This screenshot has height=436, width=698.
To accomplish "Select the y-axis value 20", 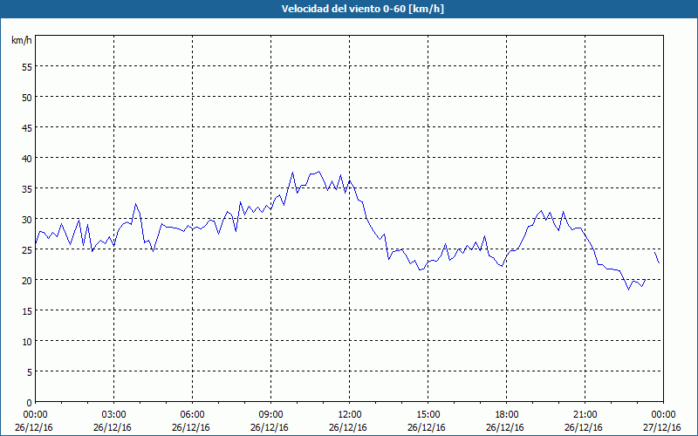I will pyautogui.click(x=27, y=280).
